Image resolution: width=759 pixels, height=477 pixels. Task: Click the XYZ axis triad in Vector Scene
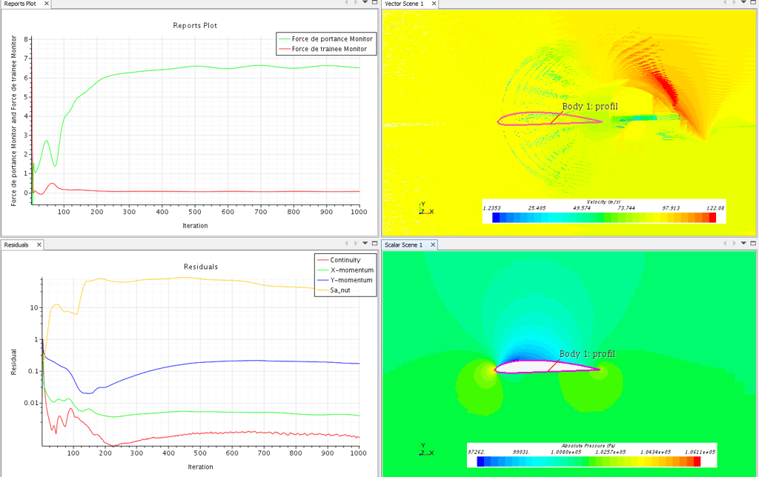click(x=426, y=209)
